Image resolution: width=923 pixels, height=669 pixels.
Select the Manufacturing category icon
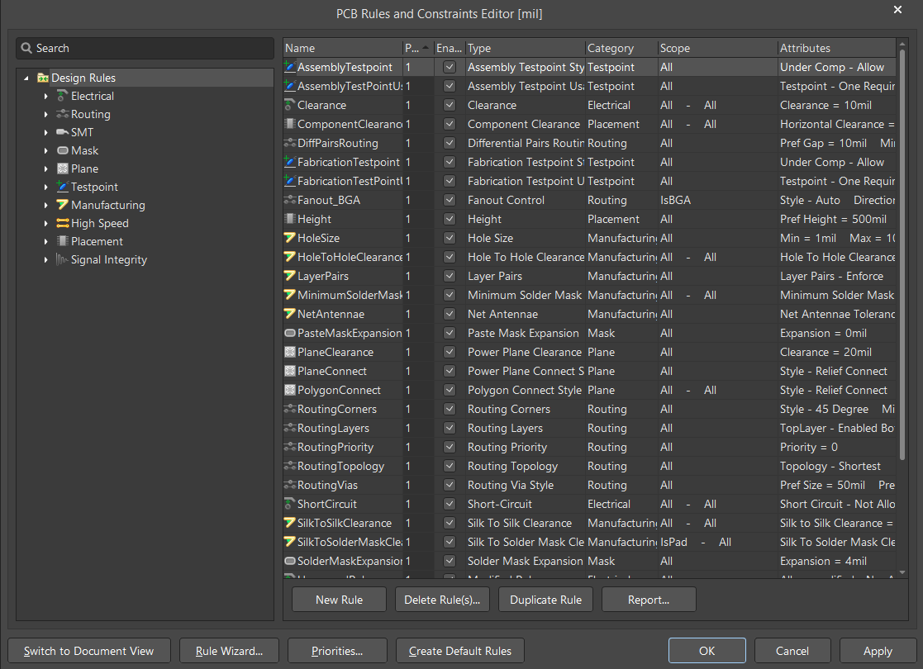click(63, 205)
